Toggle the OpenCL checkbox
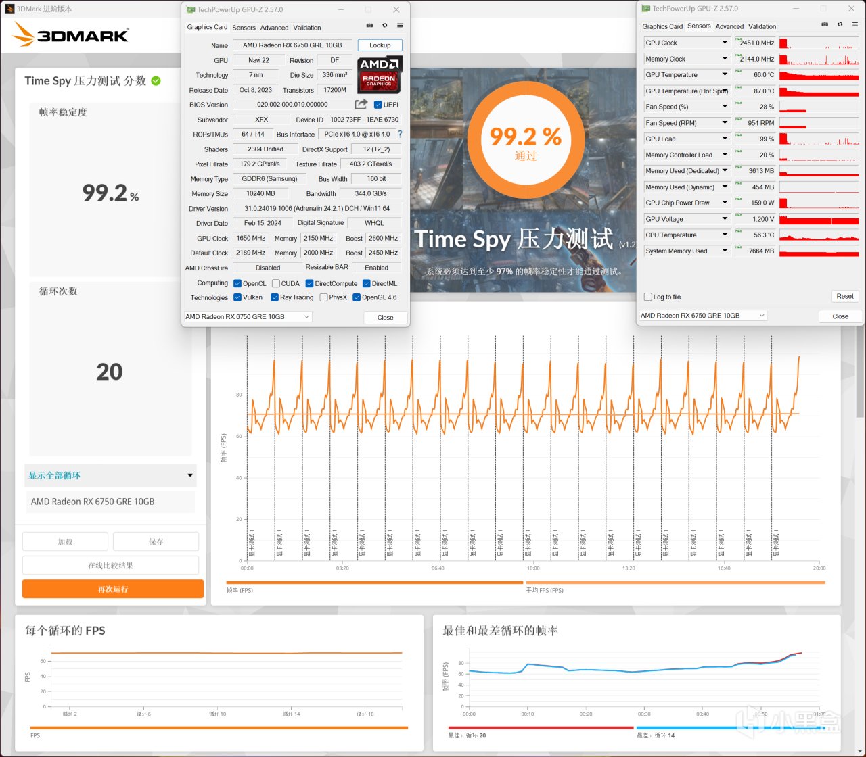 click(237, 284)
